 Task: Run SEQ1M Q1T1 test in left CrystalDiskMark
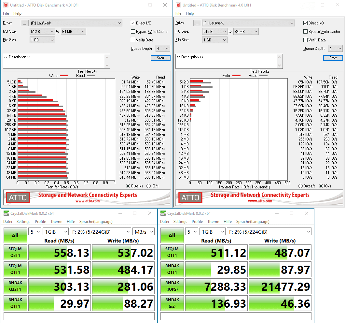pos(15,269)
